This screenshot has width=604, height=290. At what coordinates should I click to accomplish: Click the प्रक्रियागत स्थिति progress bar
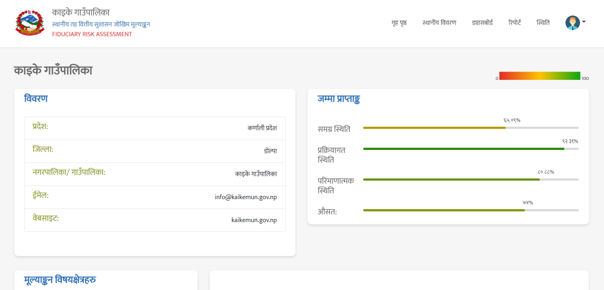[x=471, y=149]
